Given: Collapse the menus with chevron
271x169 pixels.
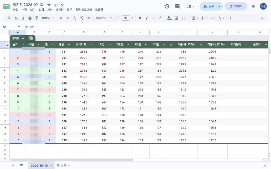Looking at the screenshot, I should (x=262, y=18).
